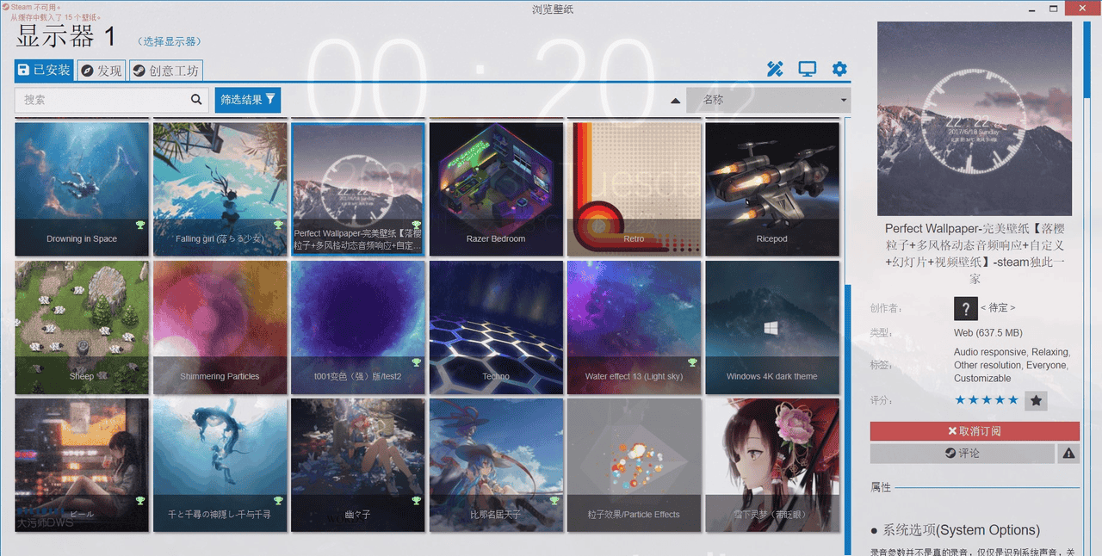Viewport: 1102px width, 556px height.
Task: Open the 名称 sort-by dropdown
Action: [x=768, y=100]
